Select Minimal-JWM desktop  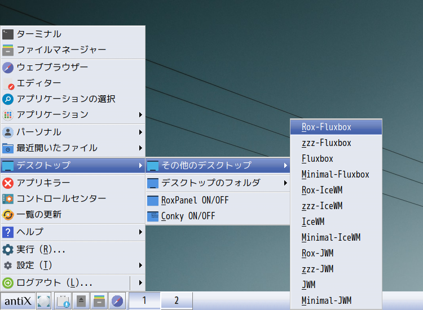point(336,300)
